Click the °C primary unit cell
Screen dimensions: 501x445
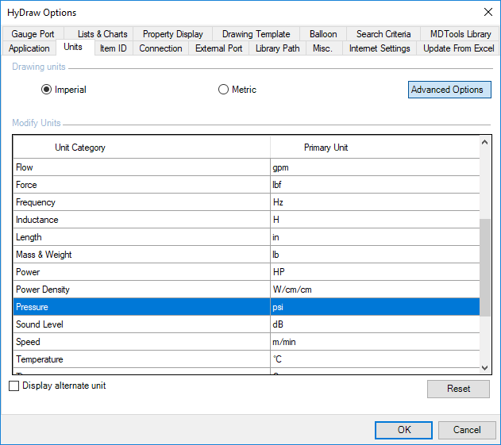375,359
